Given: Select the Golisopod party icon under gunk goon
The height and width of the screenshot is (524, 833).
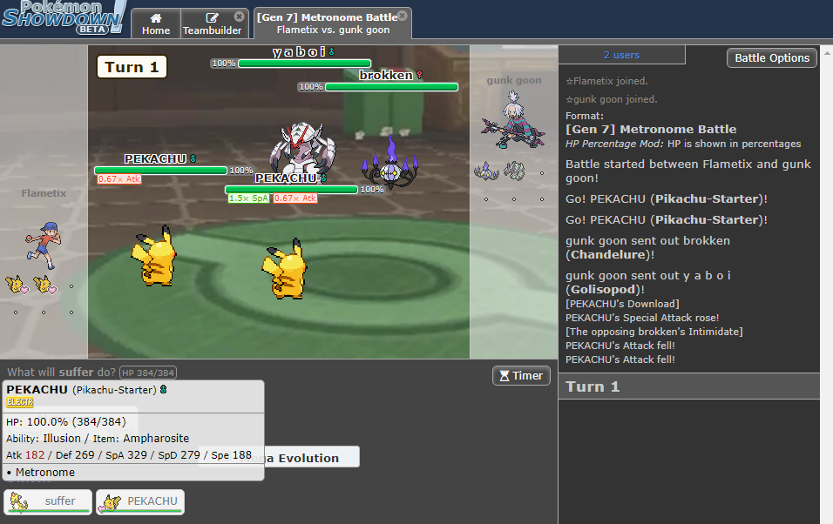Looking at the screenshot, I should click(x=514, y=171).
